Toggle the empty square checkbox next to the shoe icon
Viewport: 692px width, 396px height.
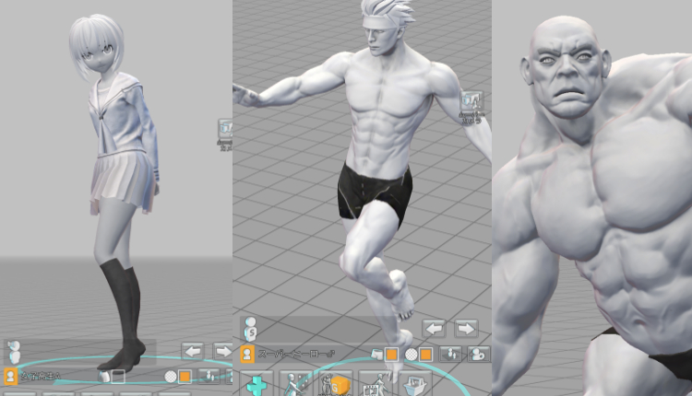tap(118, 377)
